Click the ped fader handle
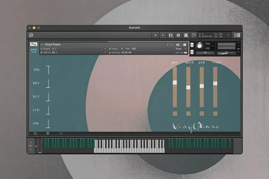The width and height of the screenshot is (269, 179). coord(202,86)
